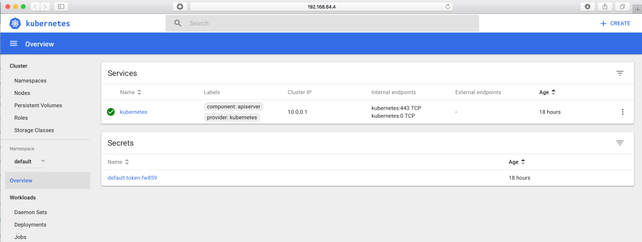Open Storage Classes in the sidebar
The height and width of the screenshot is (242, 642).
point(34,130)
